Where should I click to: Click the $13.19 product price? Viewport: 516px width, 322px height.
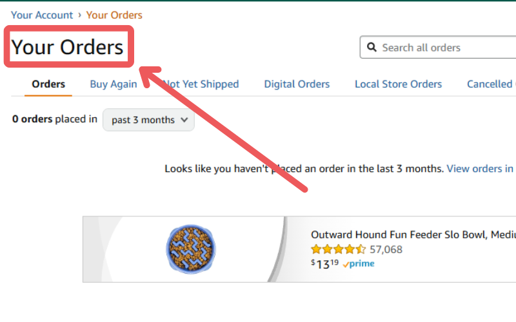point(325,264)
